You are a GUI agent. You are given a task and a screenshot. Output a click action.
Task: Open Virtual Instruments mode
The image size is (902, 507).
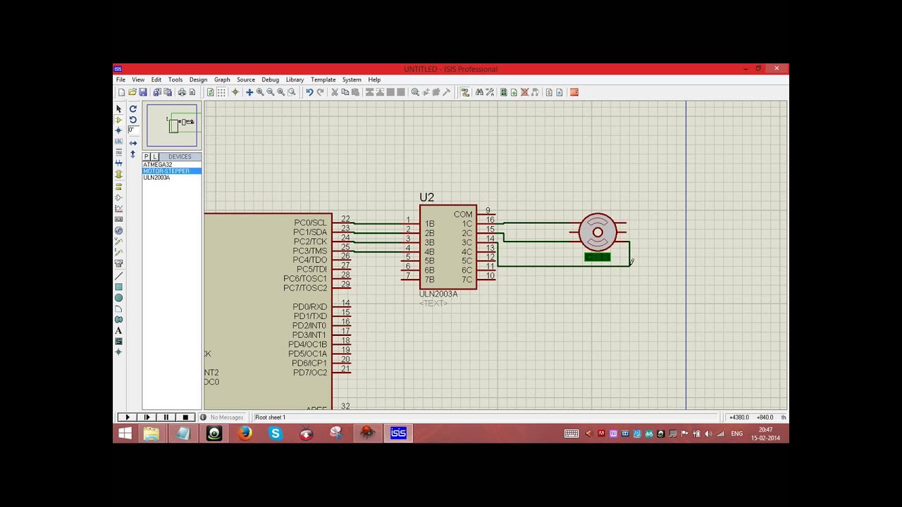(x=118, y=263)
